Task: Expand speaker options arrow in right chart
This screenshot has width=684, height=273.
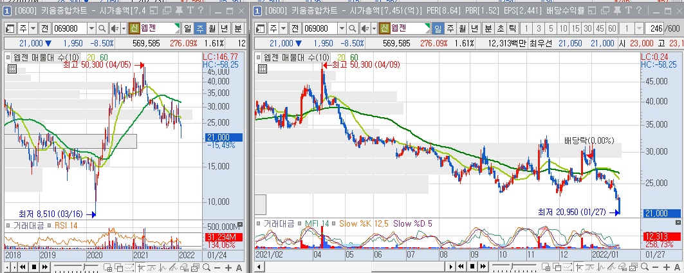Action: coord(374,29)
